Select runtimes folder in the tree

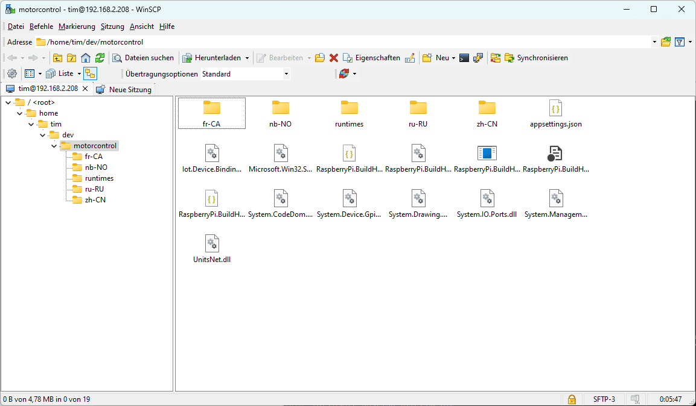(99, 178)
